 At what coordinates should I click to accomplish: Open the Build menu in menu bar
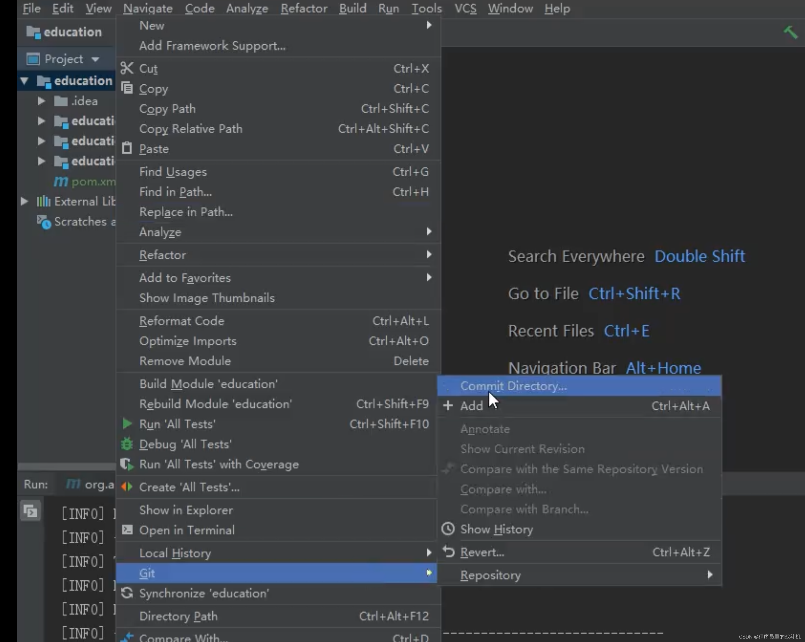point(353,8)
